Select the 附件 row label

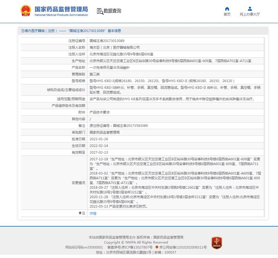click(82, 112)
